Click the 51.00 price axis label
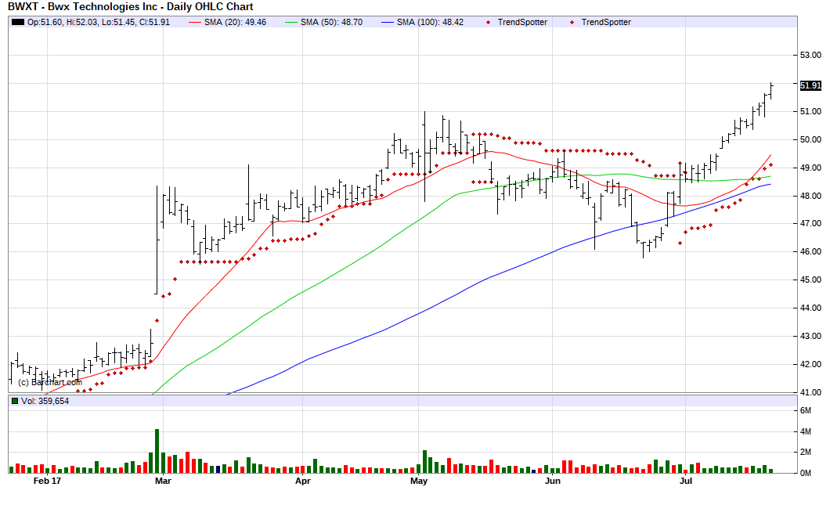The image size is (830, 505). coord(810,111)
